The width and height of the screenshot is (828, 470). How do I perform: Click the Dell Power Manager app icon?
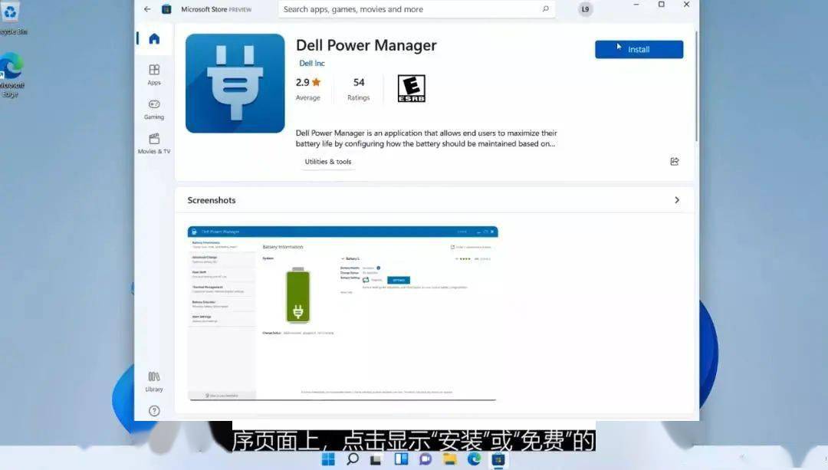(x=235, y=84)
